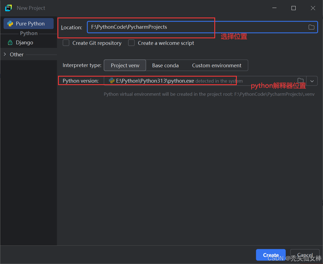Close the New Project dialog
This screenshot has width=323, height=264.
click(313, 8)
